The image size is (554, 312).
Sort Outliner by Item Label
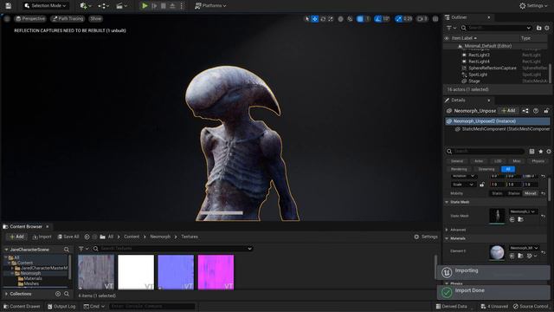[464, 38]
